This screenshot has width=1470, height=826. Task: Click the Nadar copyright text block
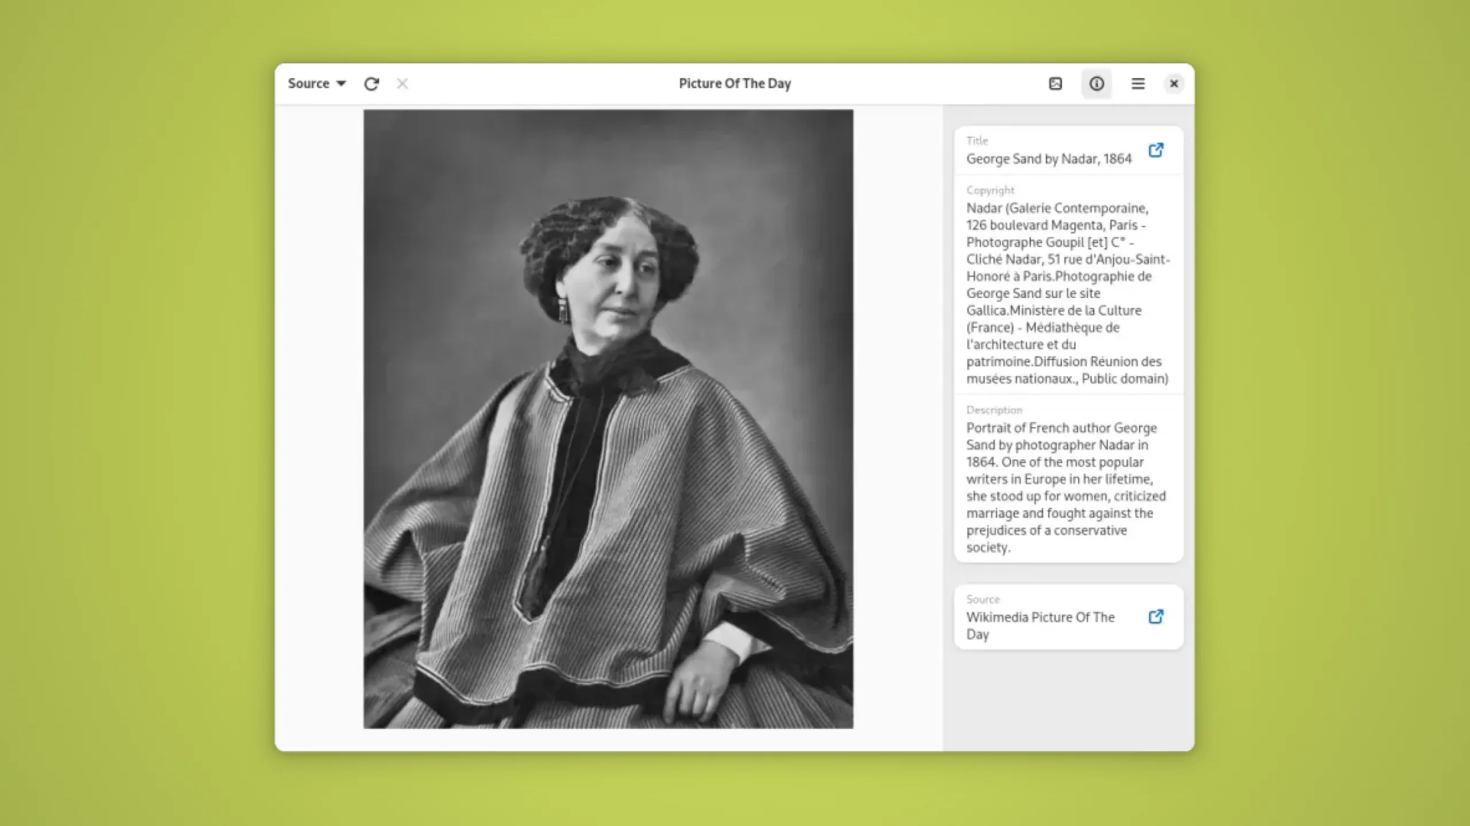pyautogui.click(x=1067, y=293)
